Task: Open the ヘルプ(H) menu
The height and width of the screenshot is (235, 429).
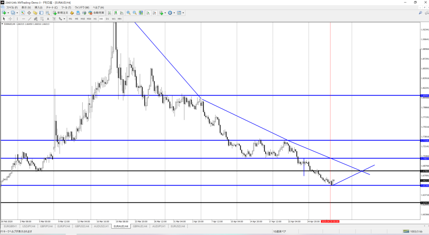Action: [x=98, y=7]
